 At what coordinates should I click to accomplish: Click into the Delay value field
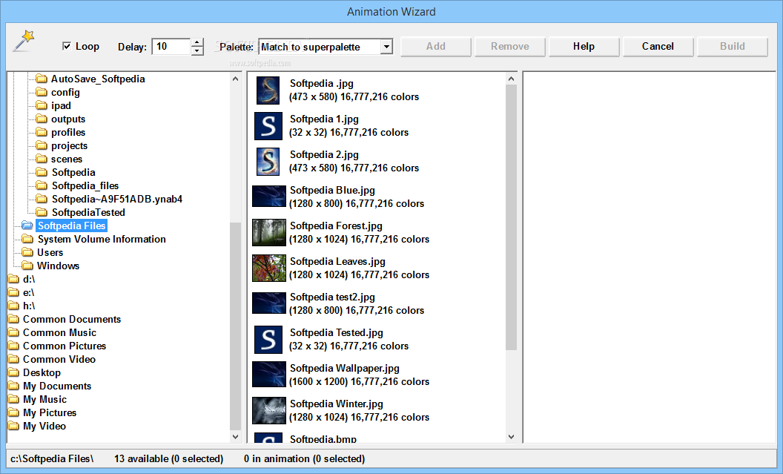(x=171, y=47)
